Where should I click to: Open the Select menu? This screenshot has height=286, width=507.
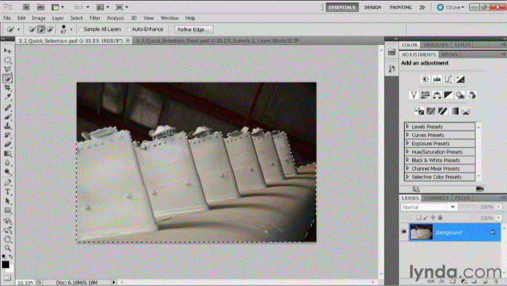[76, 18]
